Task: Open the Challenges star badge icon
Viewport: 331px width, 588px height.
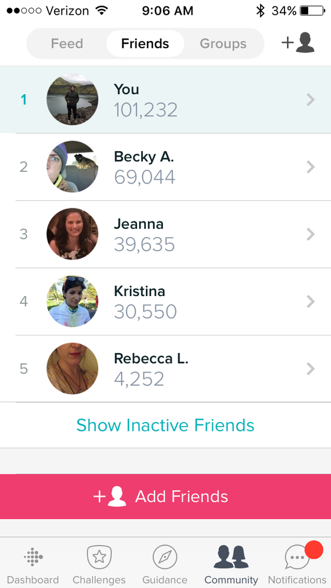Action: click(x=99, y=557)
